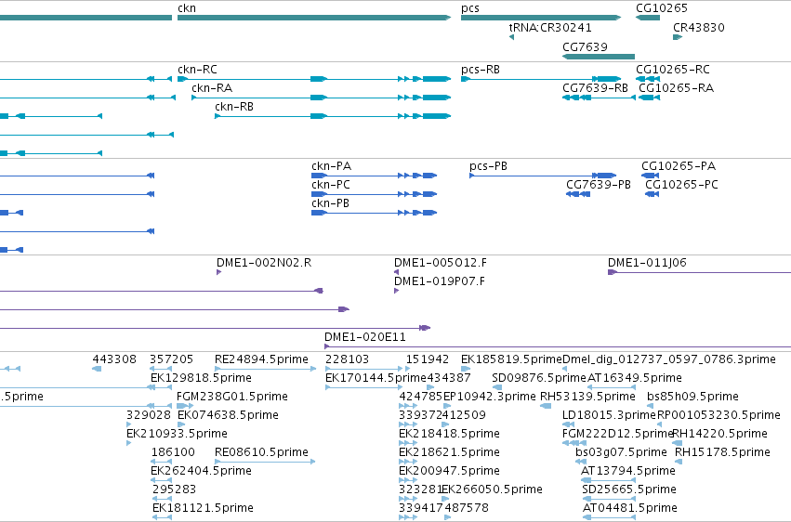This screenshot has height=522, width=791.
Task: Click the teal CG7639 gene bar
Action: coord(599,57)
